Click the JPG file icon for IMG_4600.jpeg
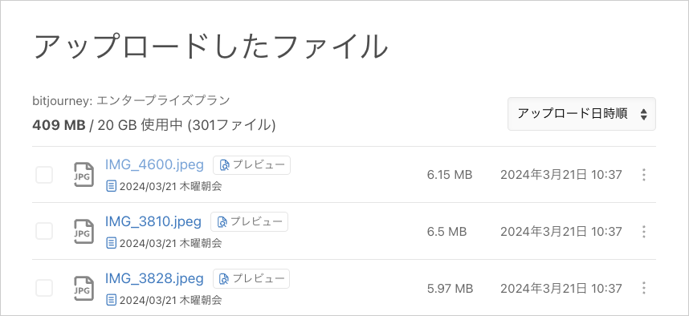Image resolution: width=689 pixels, height=316 pixels. pyautogui.click(x=84, y=175)
